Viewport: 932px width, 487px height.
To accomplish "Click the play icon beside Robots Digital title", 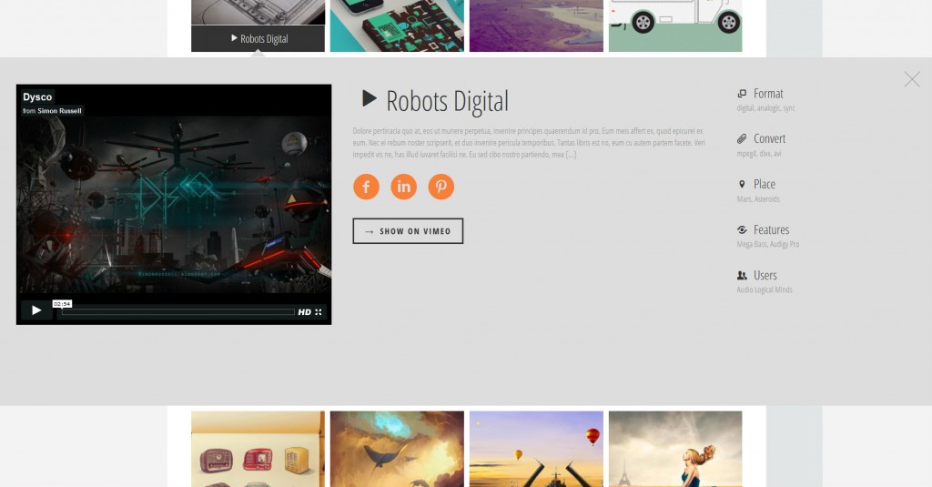I will (x=370, y=98).
